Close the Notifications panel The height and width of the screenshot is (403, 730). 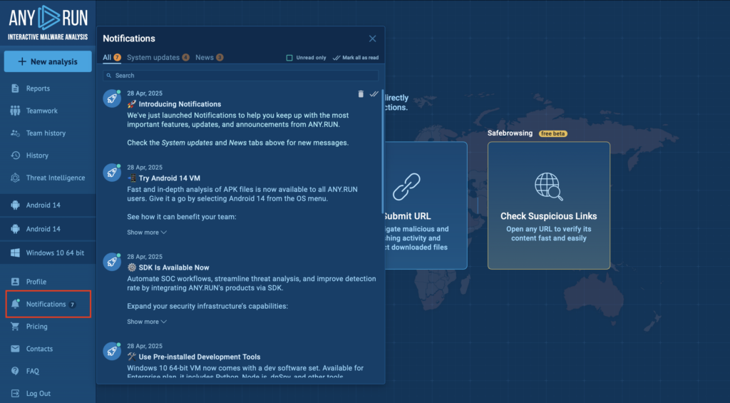click(x=372, y=39)
